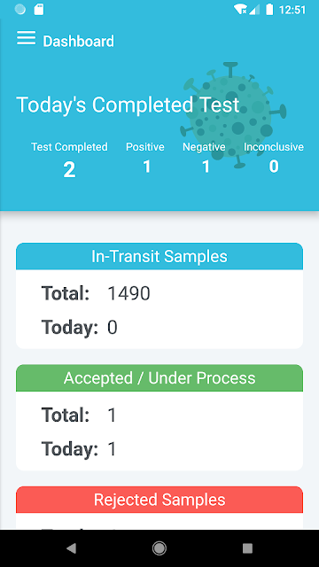Tap the In-Transit total 1490 value
This screenshot has height=567, width=319.
[128, 293]
